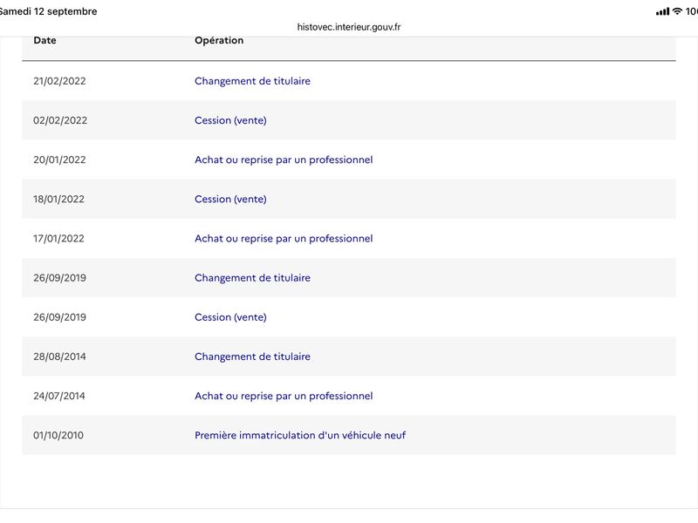Viewport: 698px width, 523px height.
Task: Tap the Wi-Fi status icon
Action: [x=677, y=11]
